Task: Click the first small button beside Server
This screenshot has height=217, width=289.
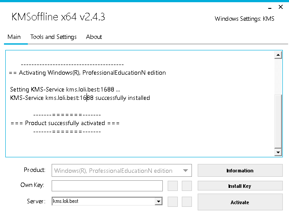Action: click(173, 202)
